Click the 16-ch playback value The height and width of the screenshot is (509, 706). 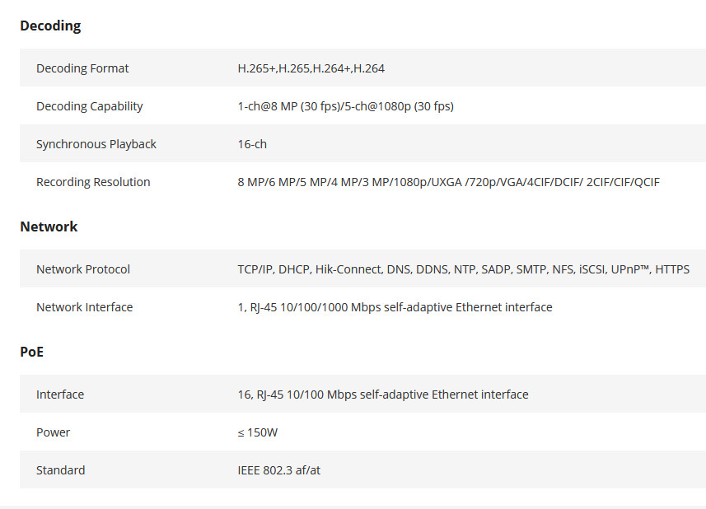pos(252,144)
